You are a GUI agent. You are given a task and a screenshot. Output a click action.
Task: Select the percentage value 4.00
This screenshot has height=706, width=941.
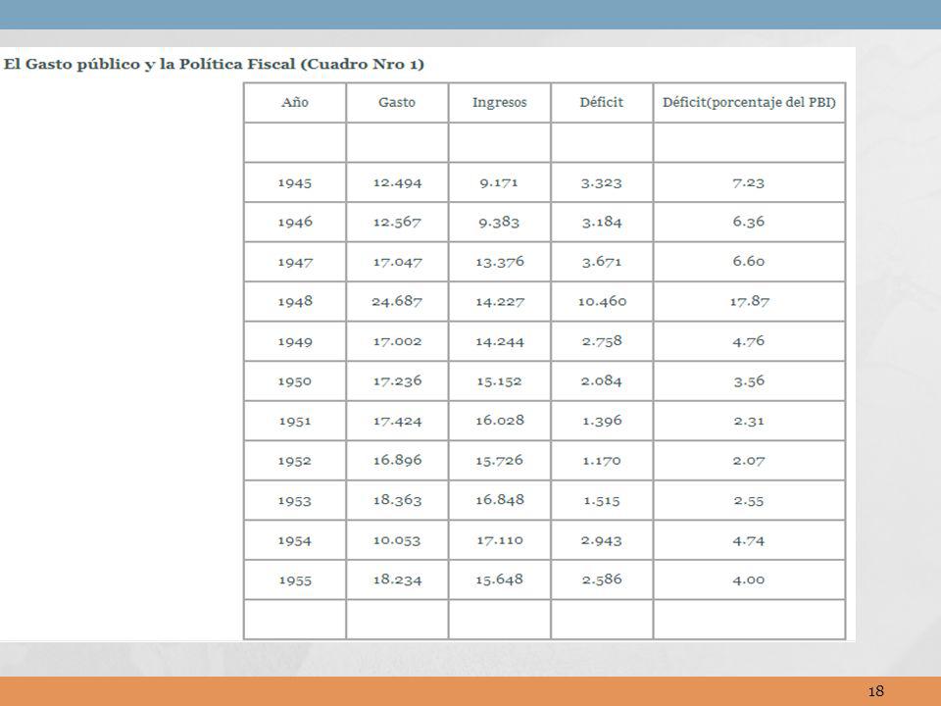coord(748,580)
